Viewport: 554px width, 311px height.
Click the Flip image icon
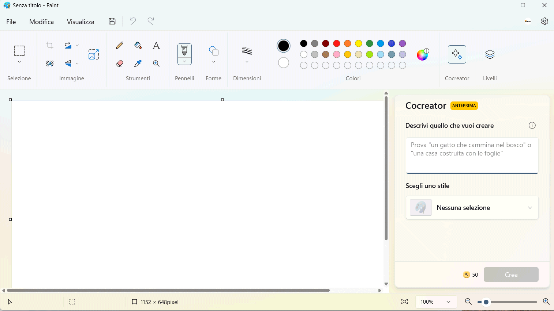tap(68, 63)
